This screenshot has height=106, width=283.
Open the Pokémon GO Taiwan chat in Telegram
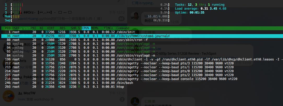pos(63,80)
